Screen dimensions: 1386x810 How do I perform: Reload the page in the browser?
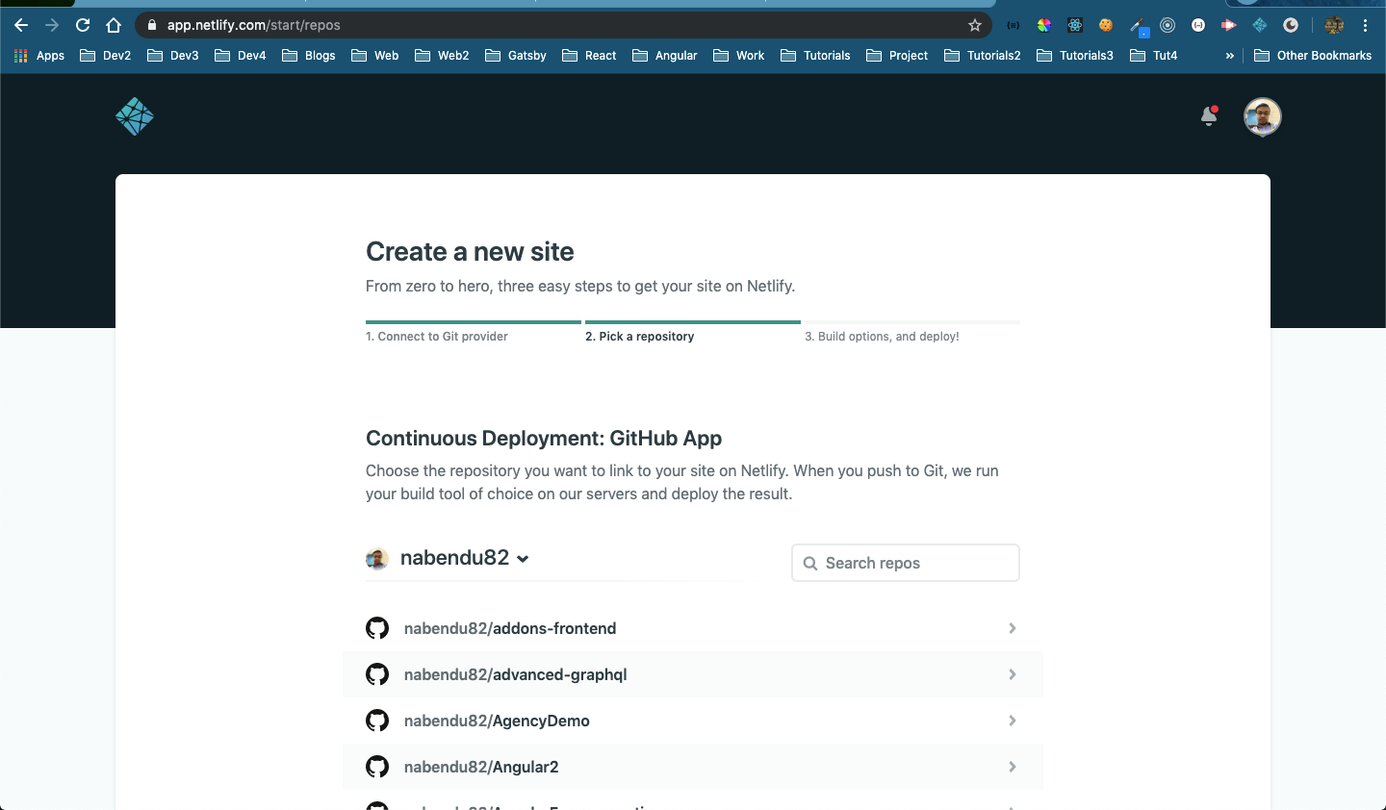(x=83, y=25)
